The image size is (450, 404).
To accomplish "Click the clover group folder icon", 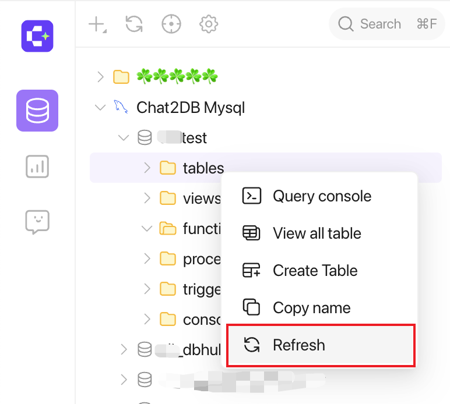I will pos(121,77).
